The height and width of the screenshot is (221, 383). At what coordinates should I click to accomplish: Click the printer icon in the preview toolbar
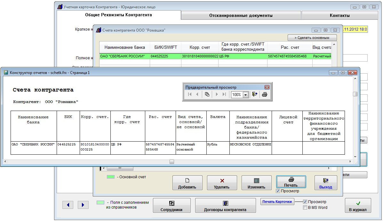pos(264,95)
